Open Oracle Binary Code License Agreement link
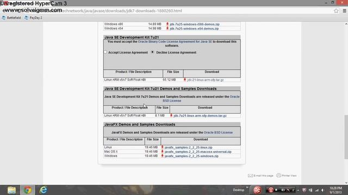The image size is (348, 195). tap(175, 42)
